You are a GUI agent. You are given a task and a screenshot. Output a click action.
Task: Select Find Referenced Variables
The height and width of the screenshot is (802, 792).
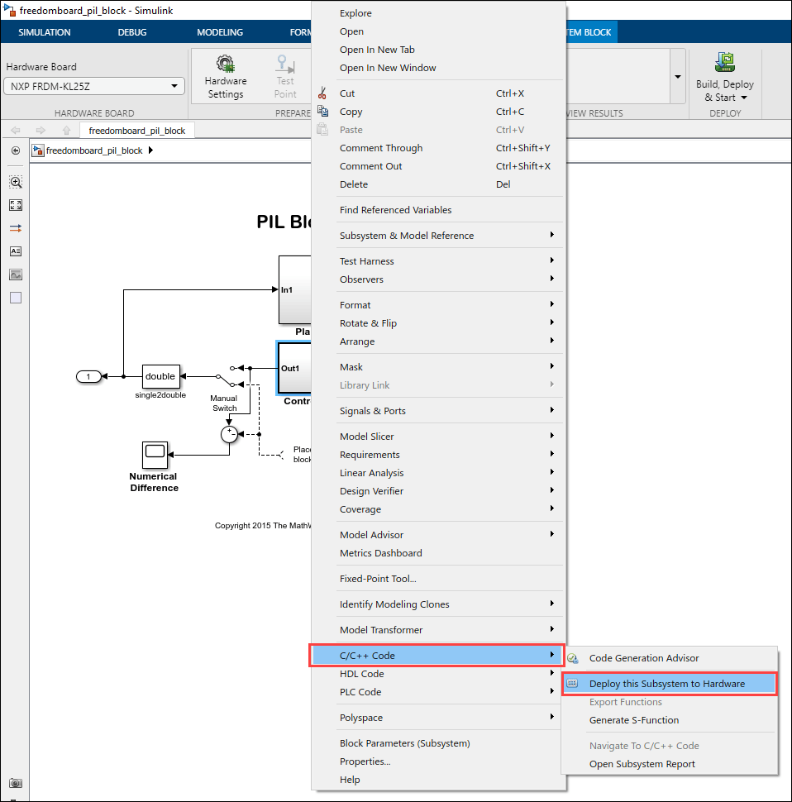tap(395, 210)
